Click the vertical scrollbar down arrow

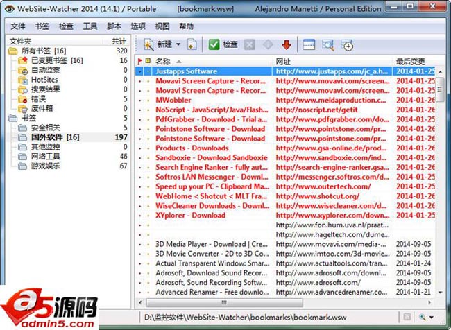[x=440, y=293]
